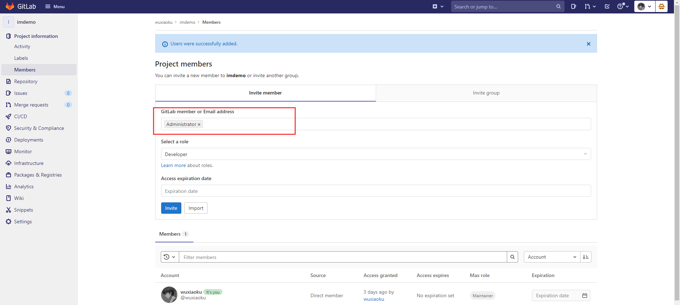This screenshot has width=680, height=305.
Task: Remove the Administrator token with its x
Action: pos(199,125)
